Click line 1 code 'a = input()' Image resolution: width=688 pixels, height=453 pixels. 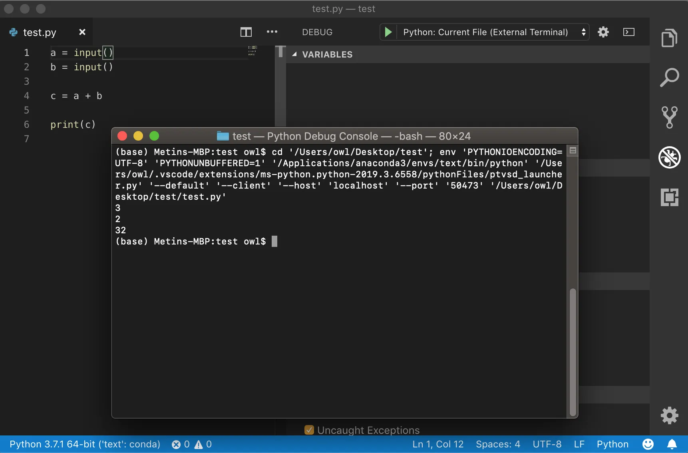coord(82,52)
